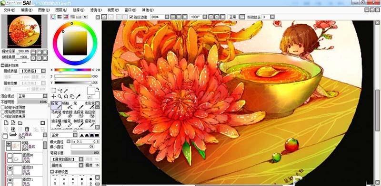Click the navigator zoom in button
The height and width of the screenshot is (186, 381).
click(39, 52)
